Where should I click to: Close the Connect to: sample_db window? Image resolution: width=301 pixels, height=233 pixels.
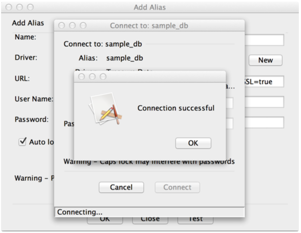61,26
